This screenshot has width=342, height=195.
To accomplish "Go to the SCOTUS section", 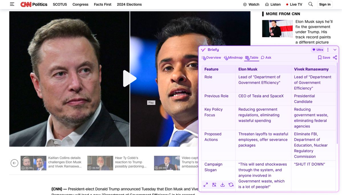I will (60, 4).
